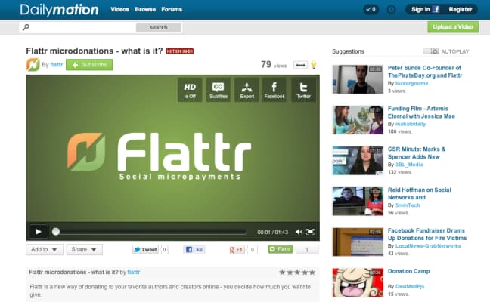Expand the Add to dropdown
Viewport: 490px width, 302px height.
(x=44, y=249)
